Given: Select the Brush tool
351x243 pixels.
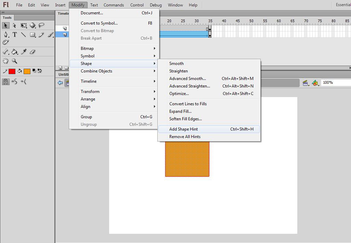Looking at the screenshot, I should 51,35.
